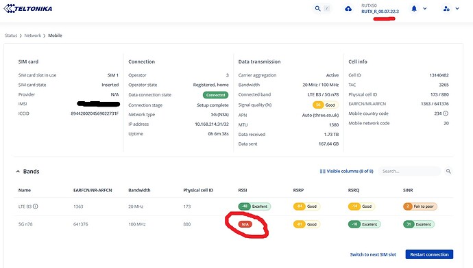Click the info icon next to country code 234
Image resolution: width=473 pixels, height=268 pixels.
pos(446,113)
